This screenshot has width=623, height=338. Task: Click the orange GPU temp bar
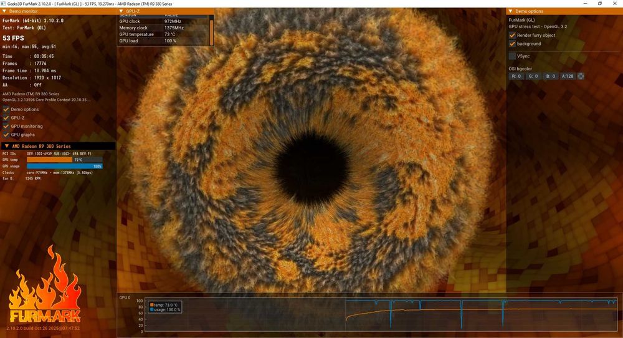pos(49,160)
